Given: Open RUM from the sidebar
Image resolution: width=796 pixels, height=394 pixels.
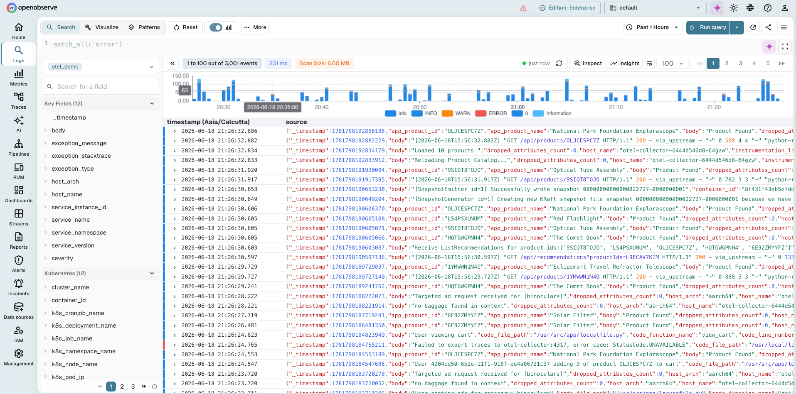Looking at the screenshot, I should [19, 171].
